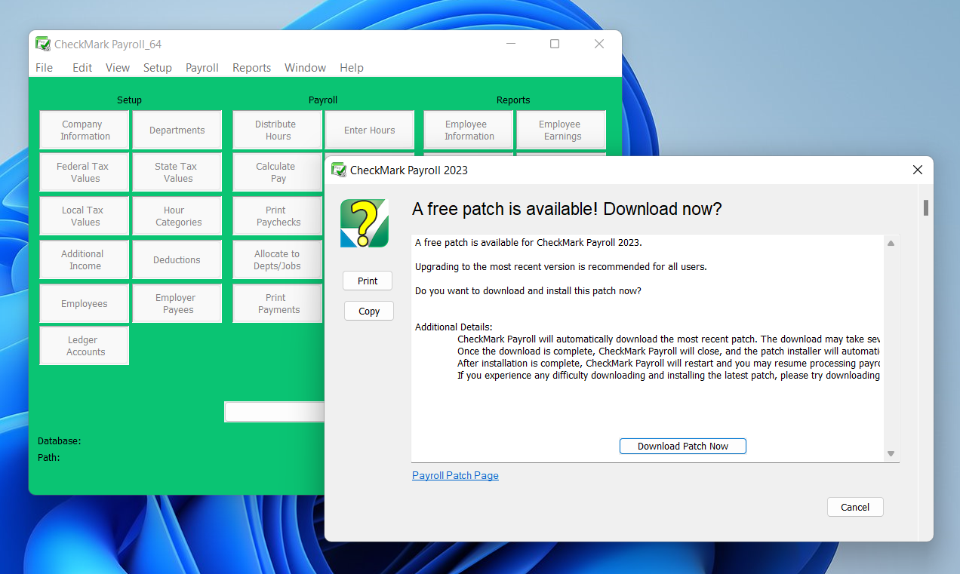960x574 pixels.
Task: Click the yellow question mark icon in dialog
Action: (x=365, y=223)
